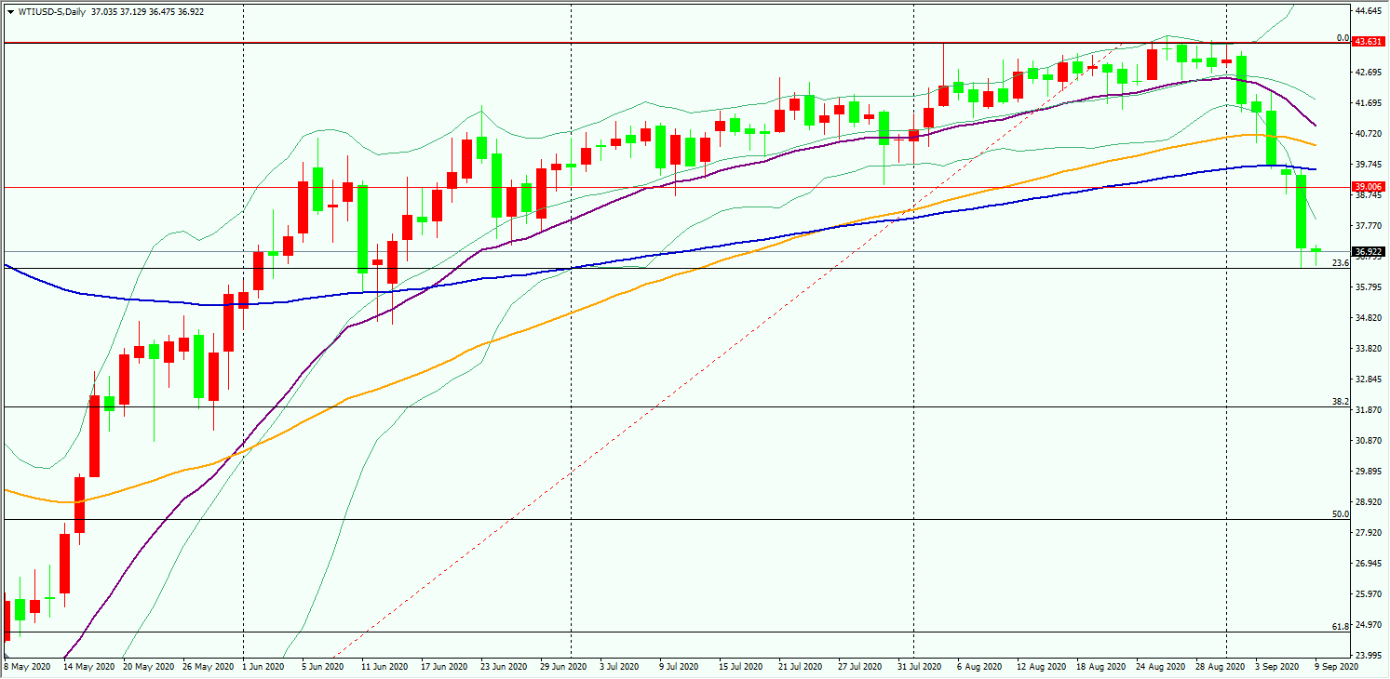Click the black 36.922 current price tag
The height and width of the screenshot is (679, 1390).
coord(1368,251)
